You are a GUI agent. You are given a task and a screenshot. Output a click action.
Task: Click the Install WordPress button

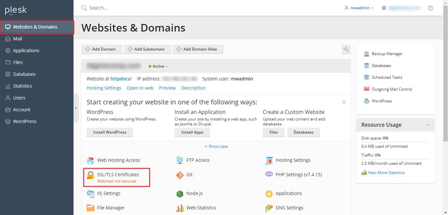click(x=110, y=132)
